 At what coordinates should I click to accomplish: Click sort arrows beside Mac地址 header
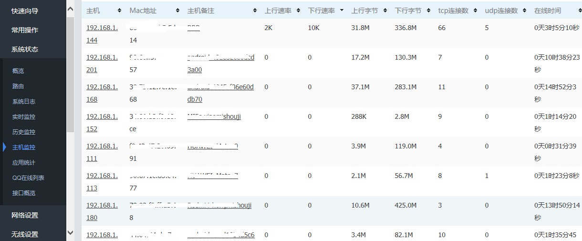coord(177,10)
